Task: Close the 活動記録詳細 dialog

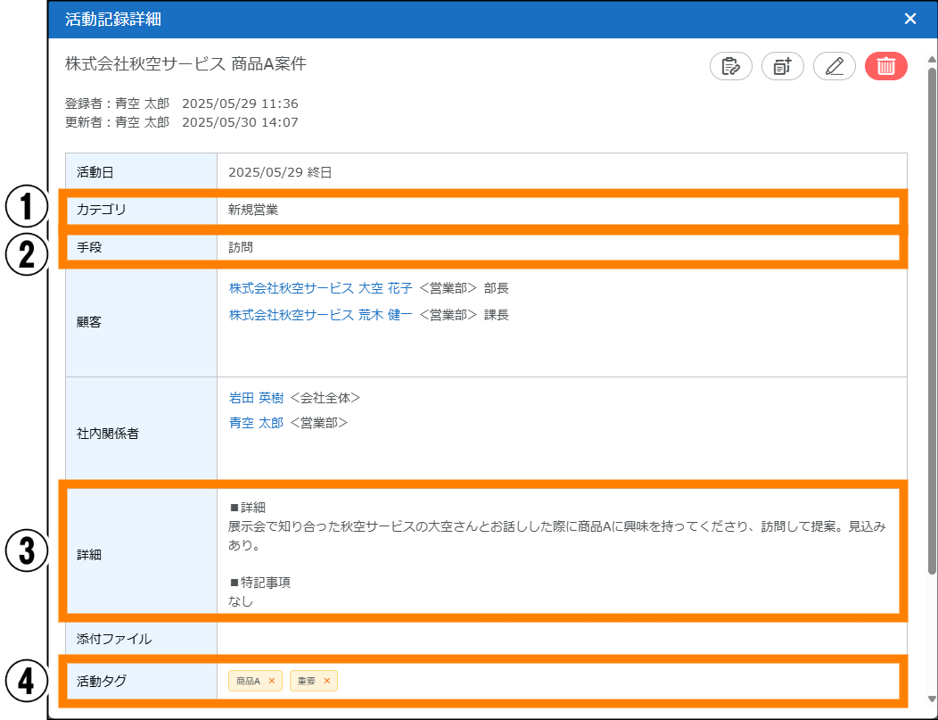Action: [909, 19]
